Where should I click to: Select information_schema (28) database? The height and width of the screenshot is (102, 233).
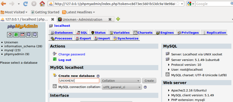[23, 46]
